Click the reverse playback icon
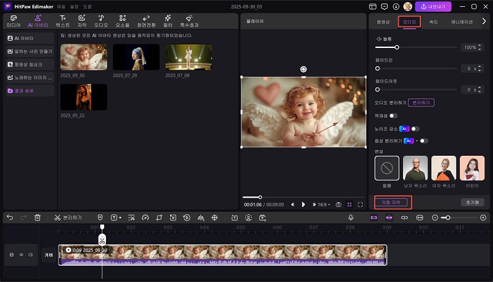 click(x=187, y=217)
